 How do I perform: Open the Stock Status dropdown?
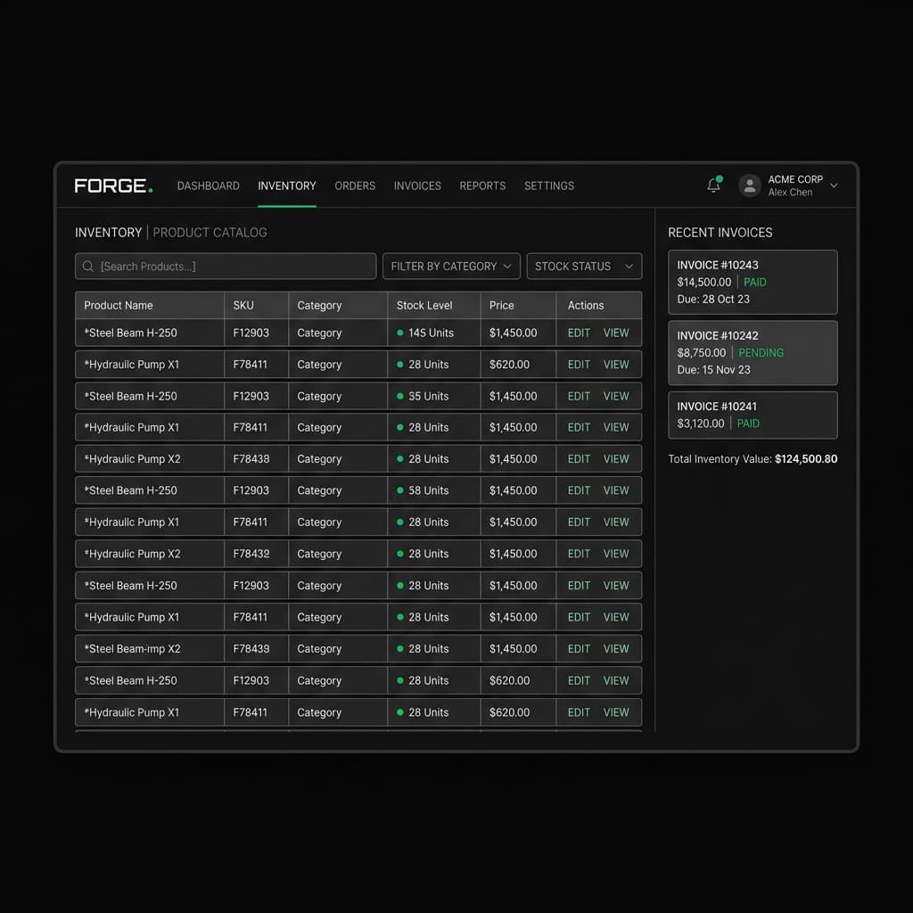[x=584, y=267]
